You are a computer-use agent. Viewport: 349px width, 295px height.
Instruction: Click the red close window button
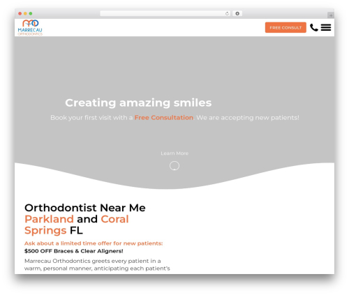tap(20, 14)
